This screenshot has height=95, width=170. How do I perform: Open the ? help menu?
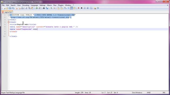(73, 5)
